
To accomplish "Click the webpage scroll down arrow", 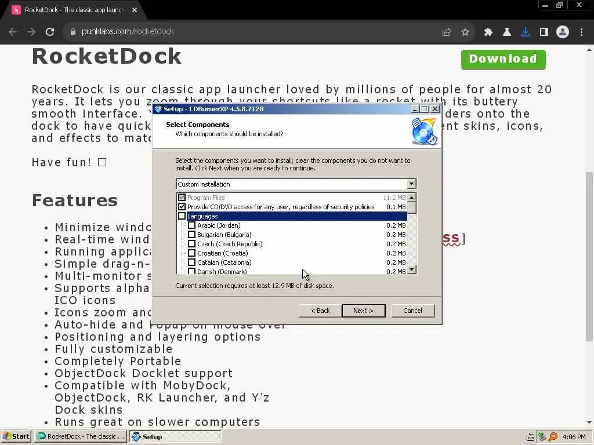I will coord(589,422).
